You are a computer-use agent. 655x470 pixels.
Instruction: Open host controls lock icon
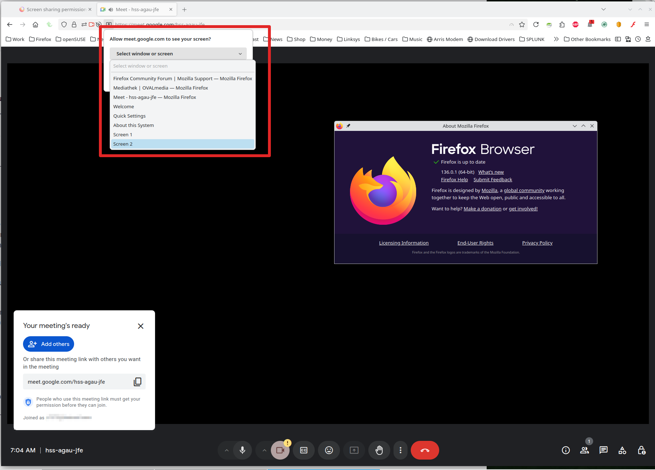point(641,450)
